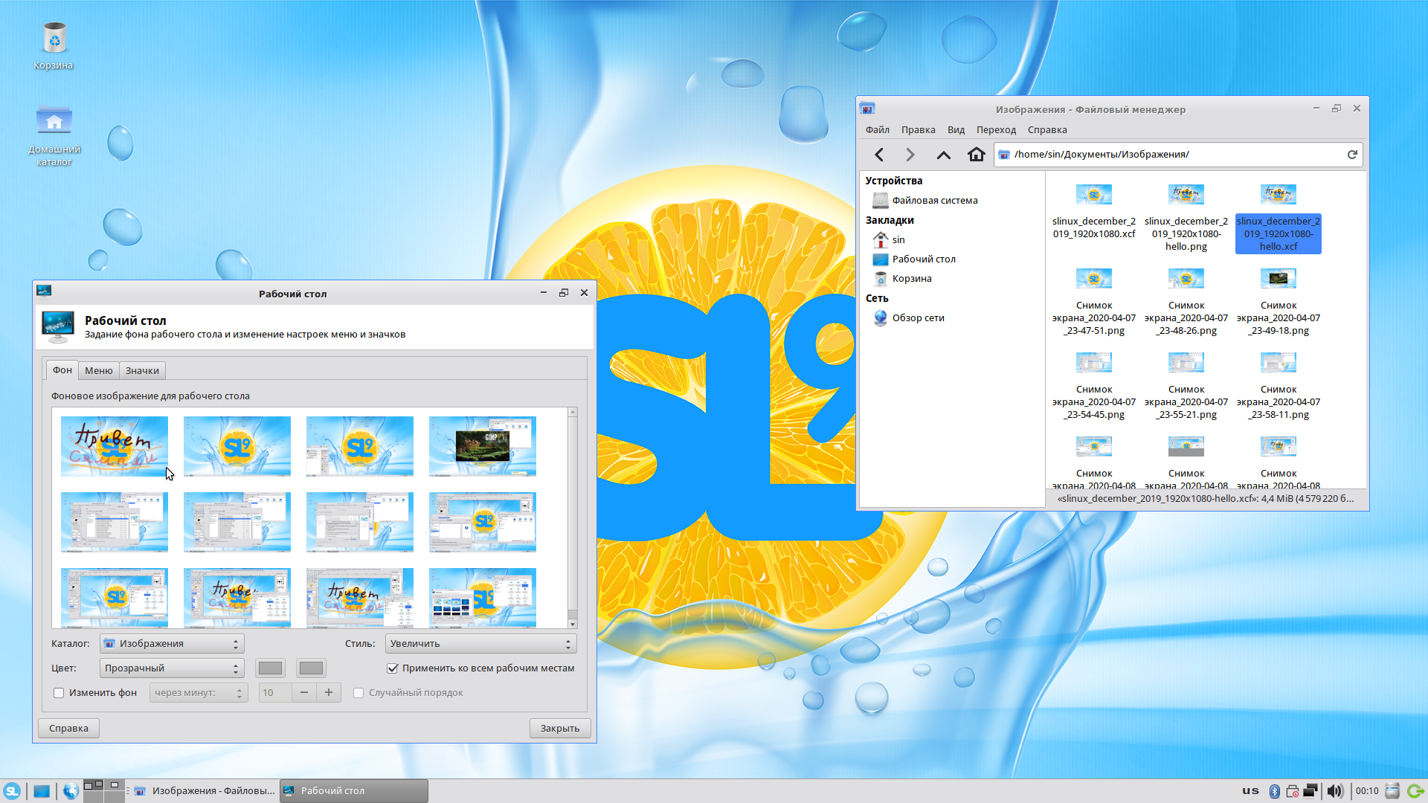Open home folder via toolbar icon

(976, 155)
